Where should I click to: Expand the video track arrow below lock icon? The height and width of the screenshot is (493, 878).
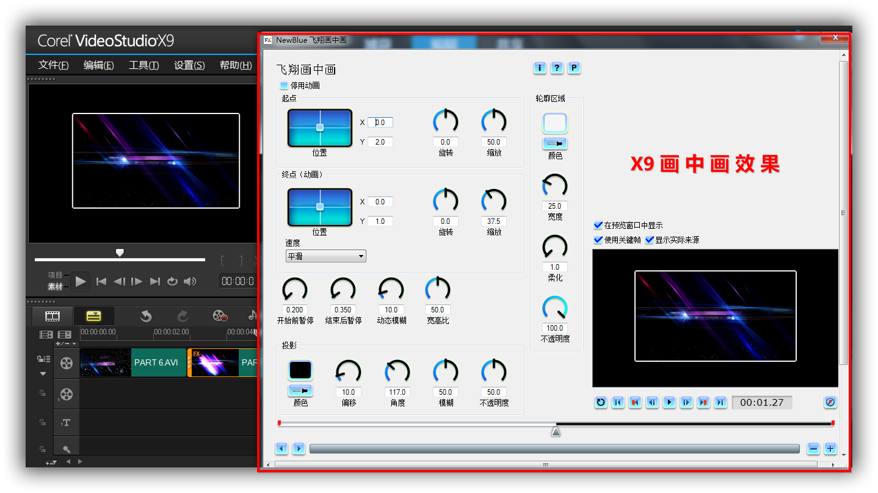pos(43,373)
